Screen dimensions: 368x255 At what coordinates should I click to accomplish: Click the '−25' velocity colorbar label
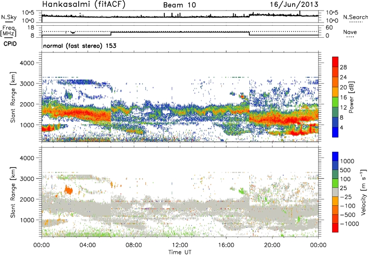pyautogui.click(x=346, y=197)
